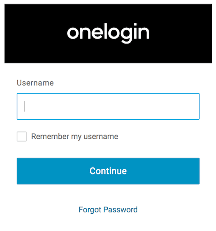Screen dimensions: 216x231
Task: Click the word 'onelogin' in header
Action: pyautogui.click(x=108, y=33)
